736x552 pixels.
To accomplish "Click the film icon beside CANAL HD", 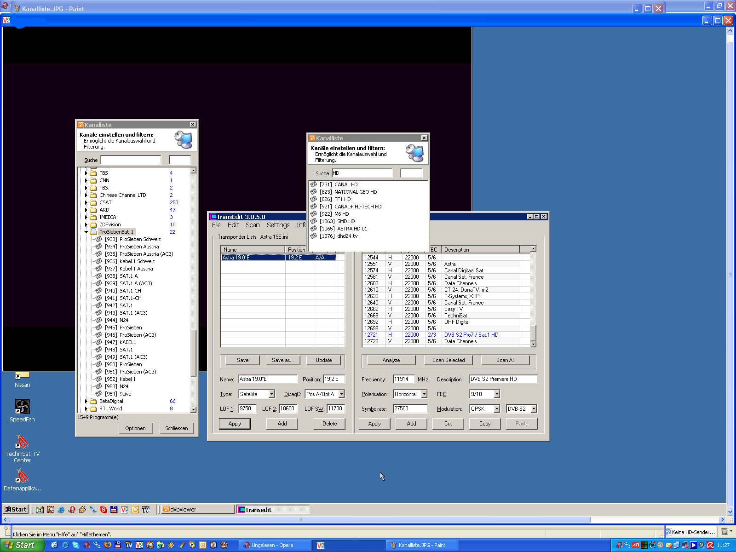I will pos(314,184).
